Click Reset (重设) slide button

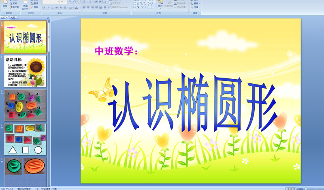34,3
